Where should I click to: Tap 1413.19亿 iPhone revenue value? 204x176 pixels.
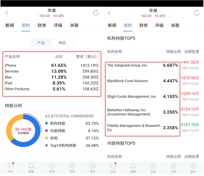point(89,65)
